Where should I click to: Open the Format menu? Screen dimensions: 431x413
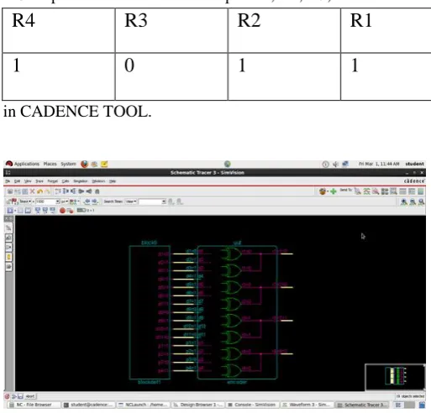click(53, 181)
